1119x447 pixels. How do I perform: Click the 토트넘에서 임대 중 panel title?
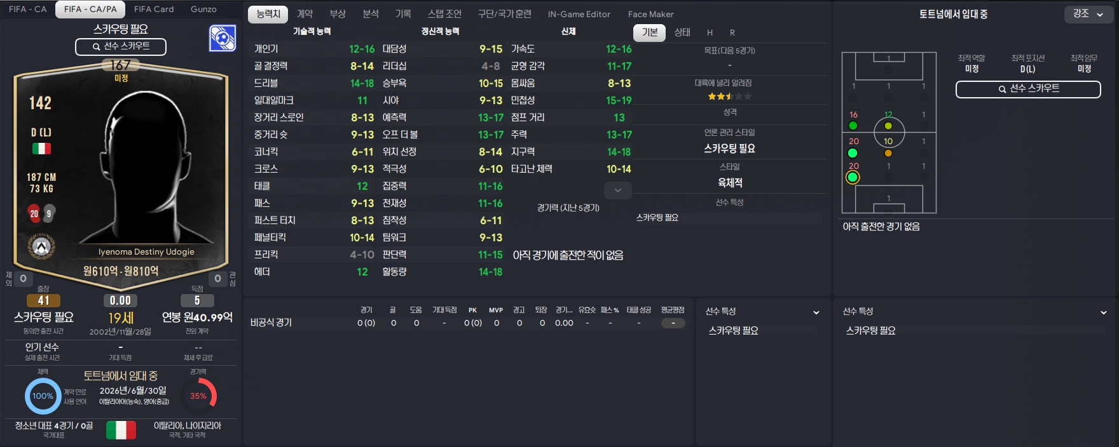[x=953, y=14]
